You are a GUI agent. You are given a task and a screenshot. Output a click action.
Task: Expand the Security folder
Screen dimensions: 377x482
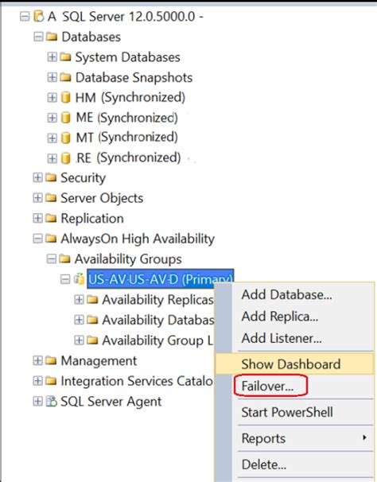pyautogui.click(x=38, y=177)
